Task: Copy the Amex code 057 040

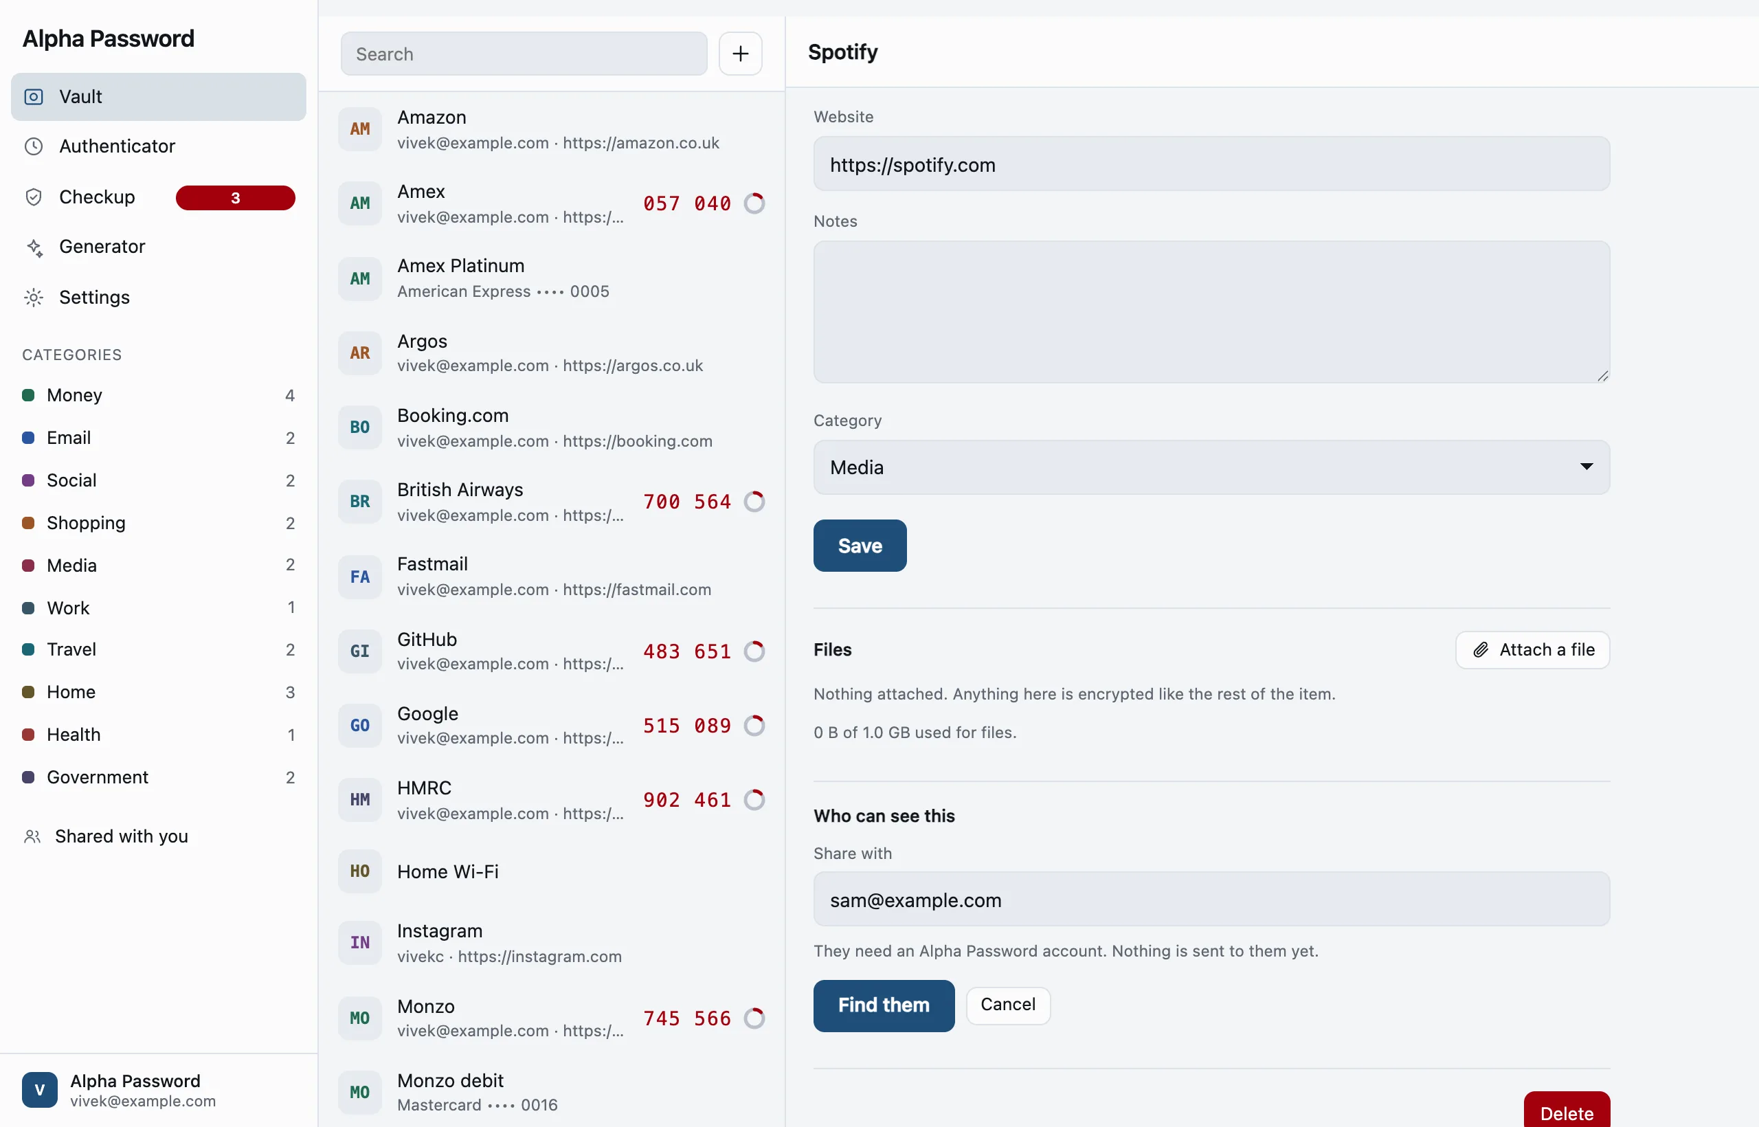Action: point(687,203)
